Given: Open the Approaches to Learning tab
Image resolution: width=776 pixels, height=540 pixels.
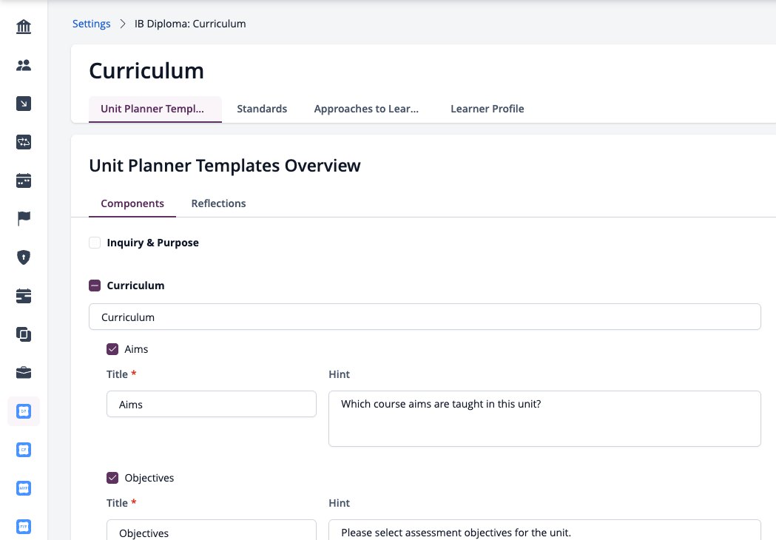Looking at the screenshot, I should (x=366, y=109).
